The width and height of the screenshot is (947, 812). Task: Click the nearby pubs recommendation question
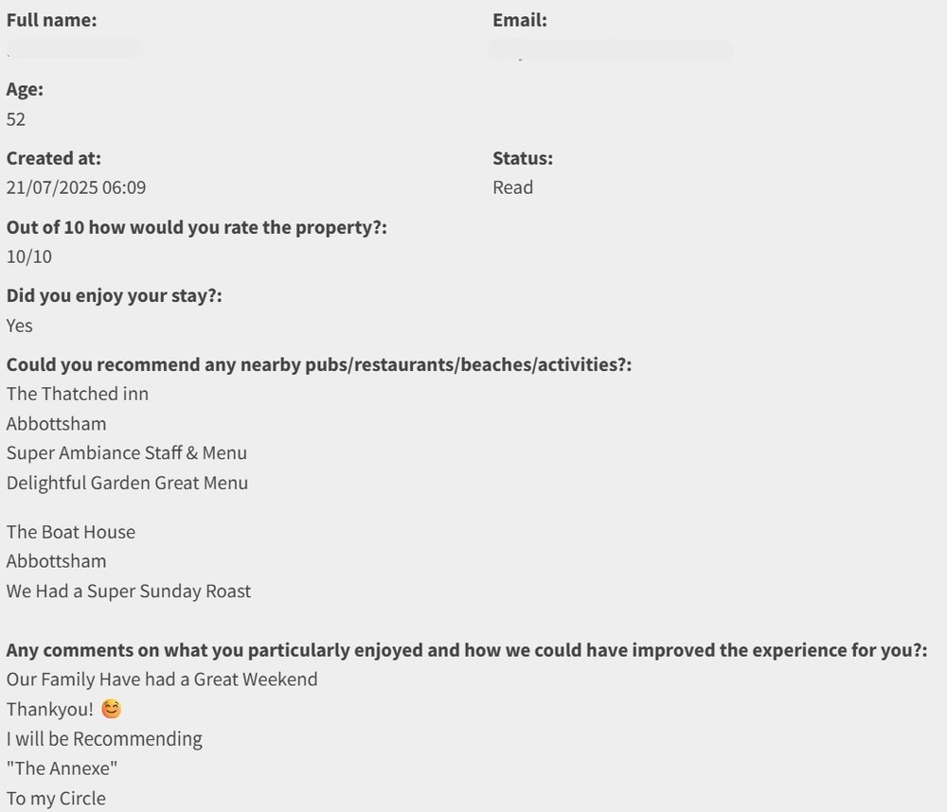tap(319, 364)
